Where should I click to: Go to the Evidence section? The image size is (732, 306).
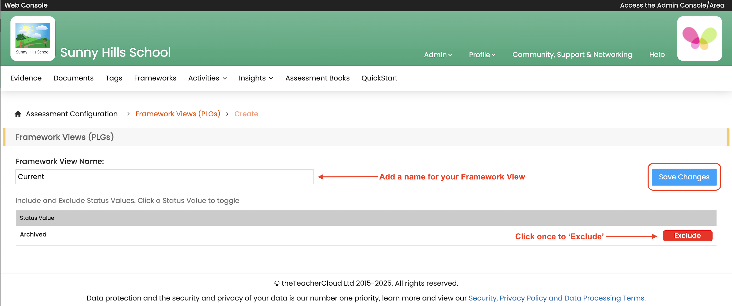(26, 78)
